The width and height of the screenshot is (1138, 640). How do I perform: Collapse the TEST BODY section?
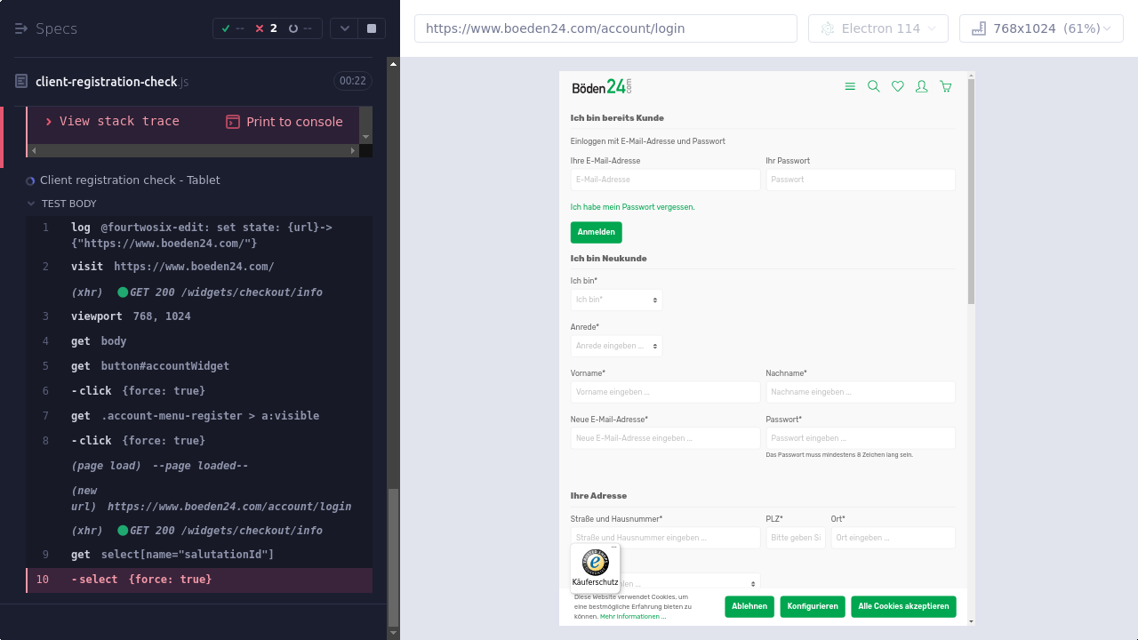(32, 204)
